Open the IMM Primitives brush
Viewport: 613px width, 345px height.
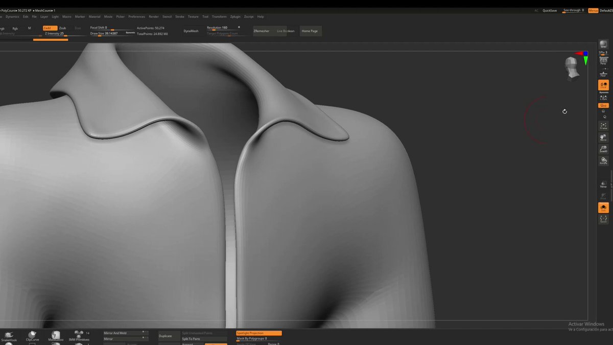79,336
